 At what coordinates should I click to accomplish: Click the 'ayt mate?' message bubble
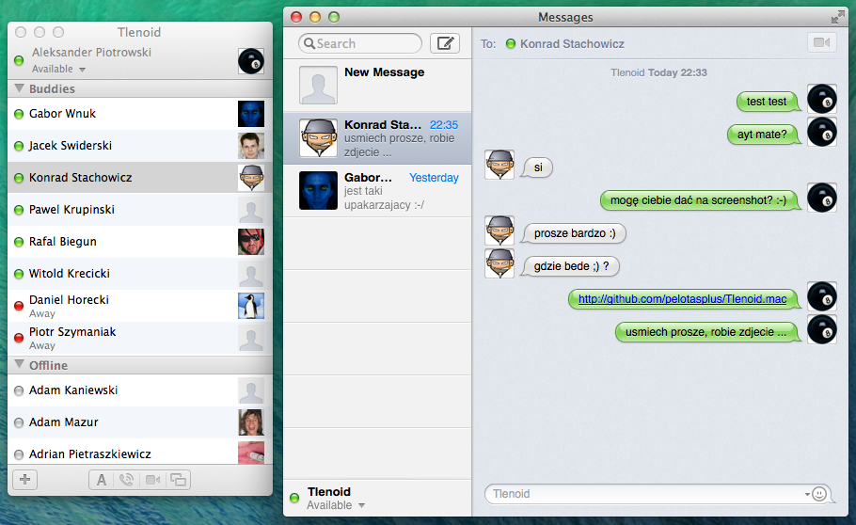(763, 135)
